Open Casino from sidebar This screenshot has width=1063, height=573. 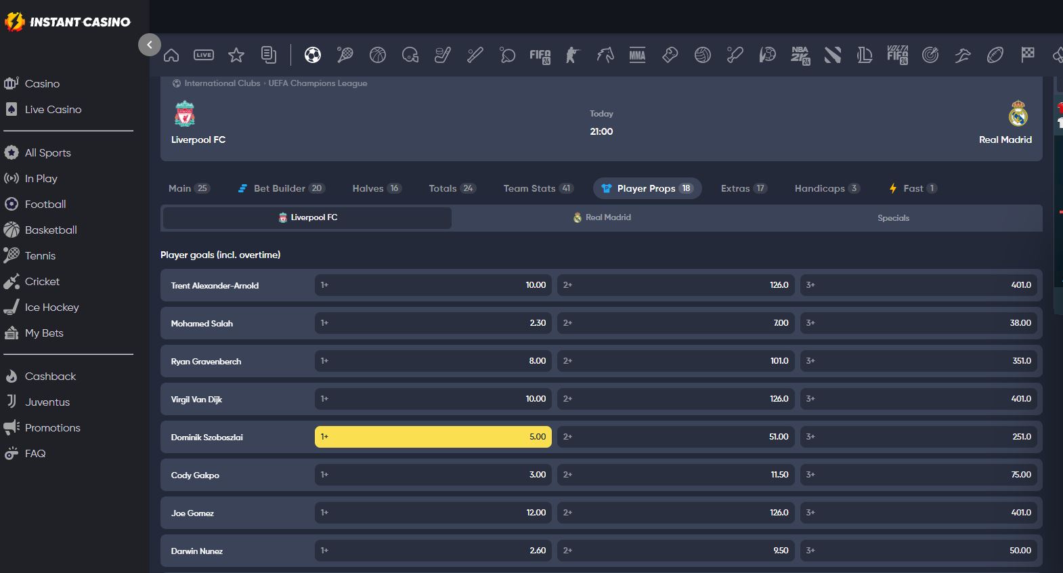click(42, 83)
